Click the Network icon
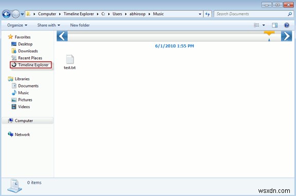296x196 pixels. pos(11,134)
